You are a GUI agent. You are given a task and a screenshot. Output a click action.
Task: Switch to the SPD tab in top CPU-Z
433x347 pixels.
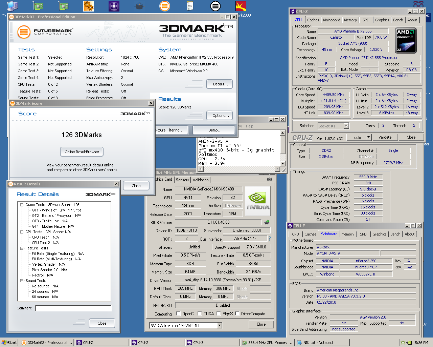(366, 20)
